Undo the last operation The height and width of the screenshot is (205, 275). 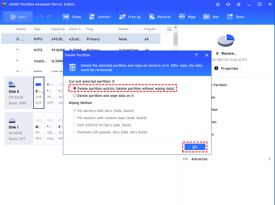point(42,17)
